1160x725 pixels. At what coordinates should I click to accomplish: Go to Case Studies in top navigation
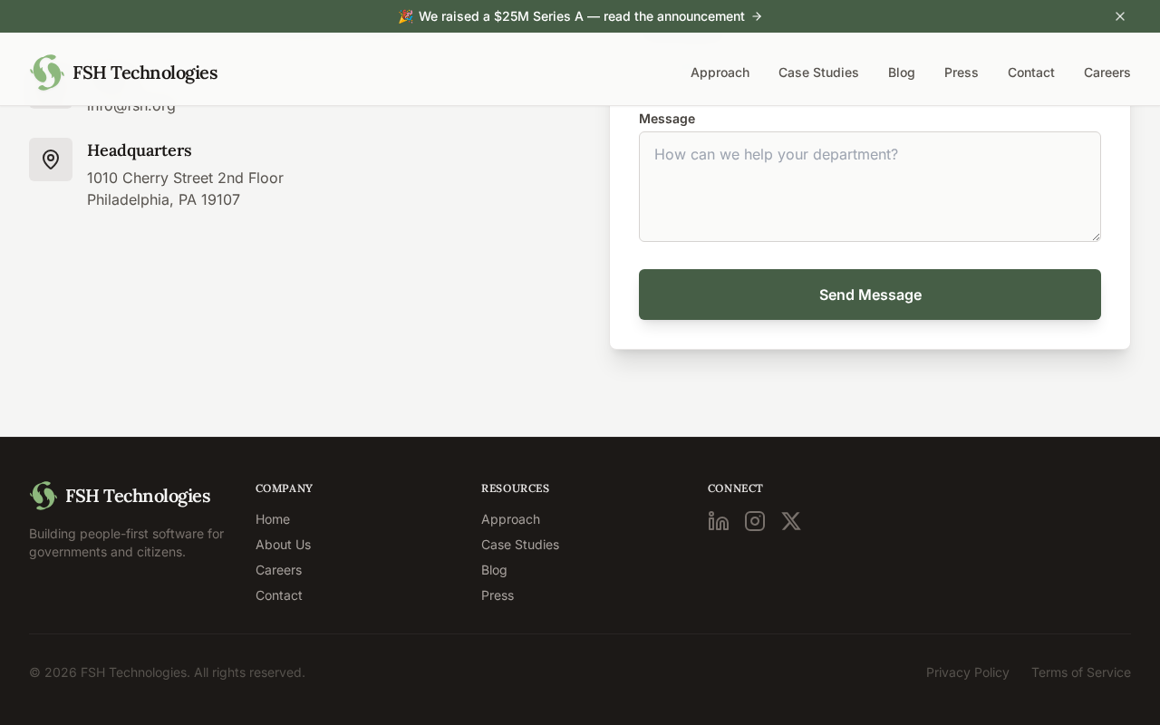[818, 72]
